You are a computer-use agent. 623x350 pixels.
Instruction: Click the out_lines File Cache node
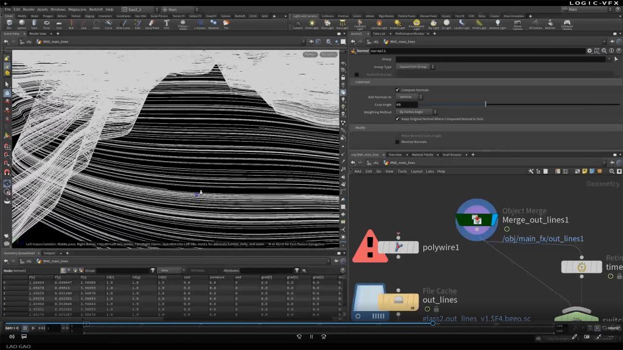[x=398, y=300]
